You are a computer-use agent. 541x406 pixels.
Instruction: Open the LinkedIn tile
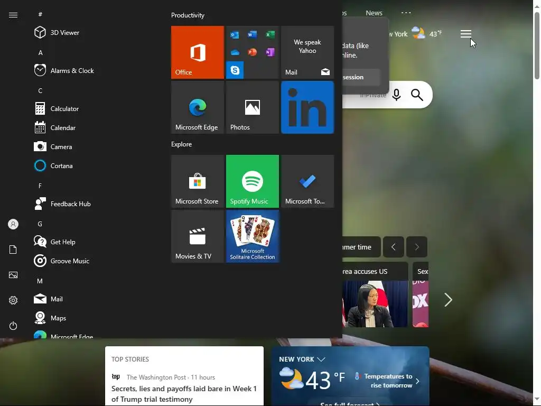[x=307, y=107]
